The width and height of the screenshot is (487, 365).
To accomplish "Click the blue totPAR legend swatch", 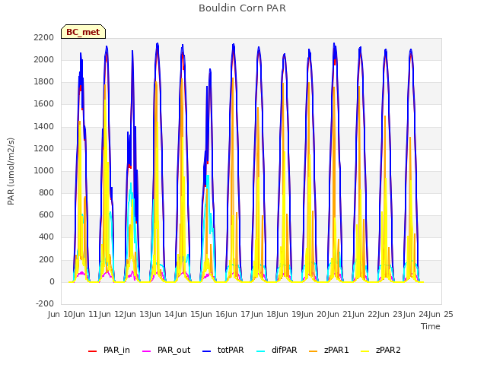I will (206, 351).
